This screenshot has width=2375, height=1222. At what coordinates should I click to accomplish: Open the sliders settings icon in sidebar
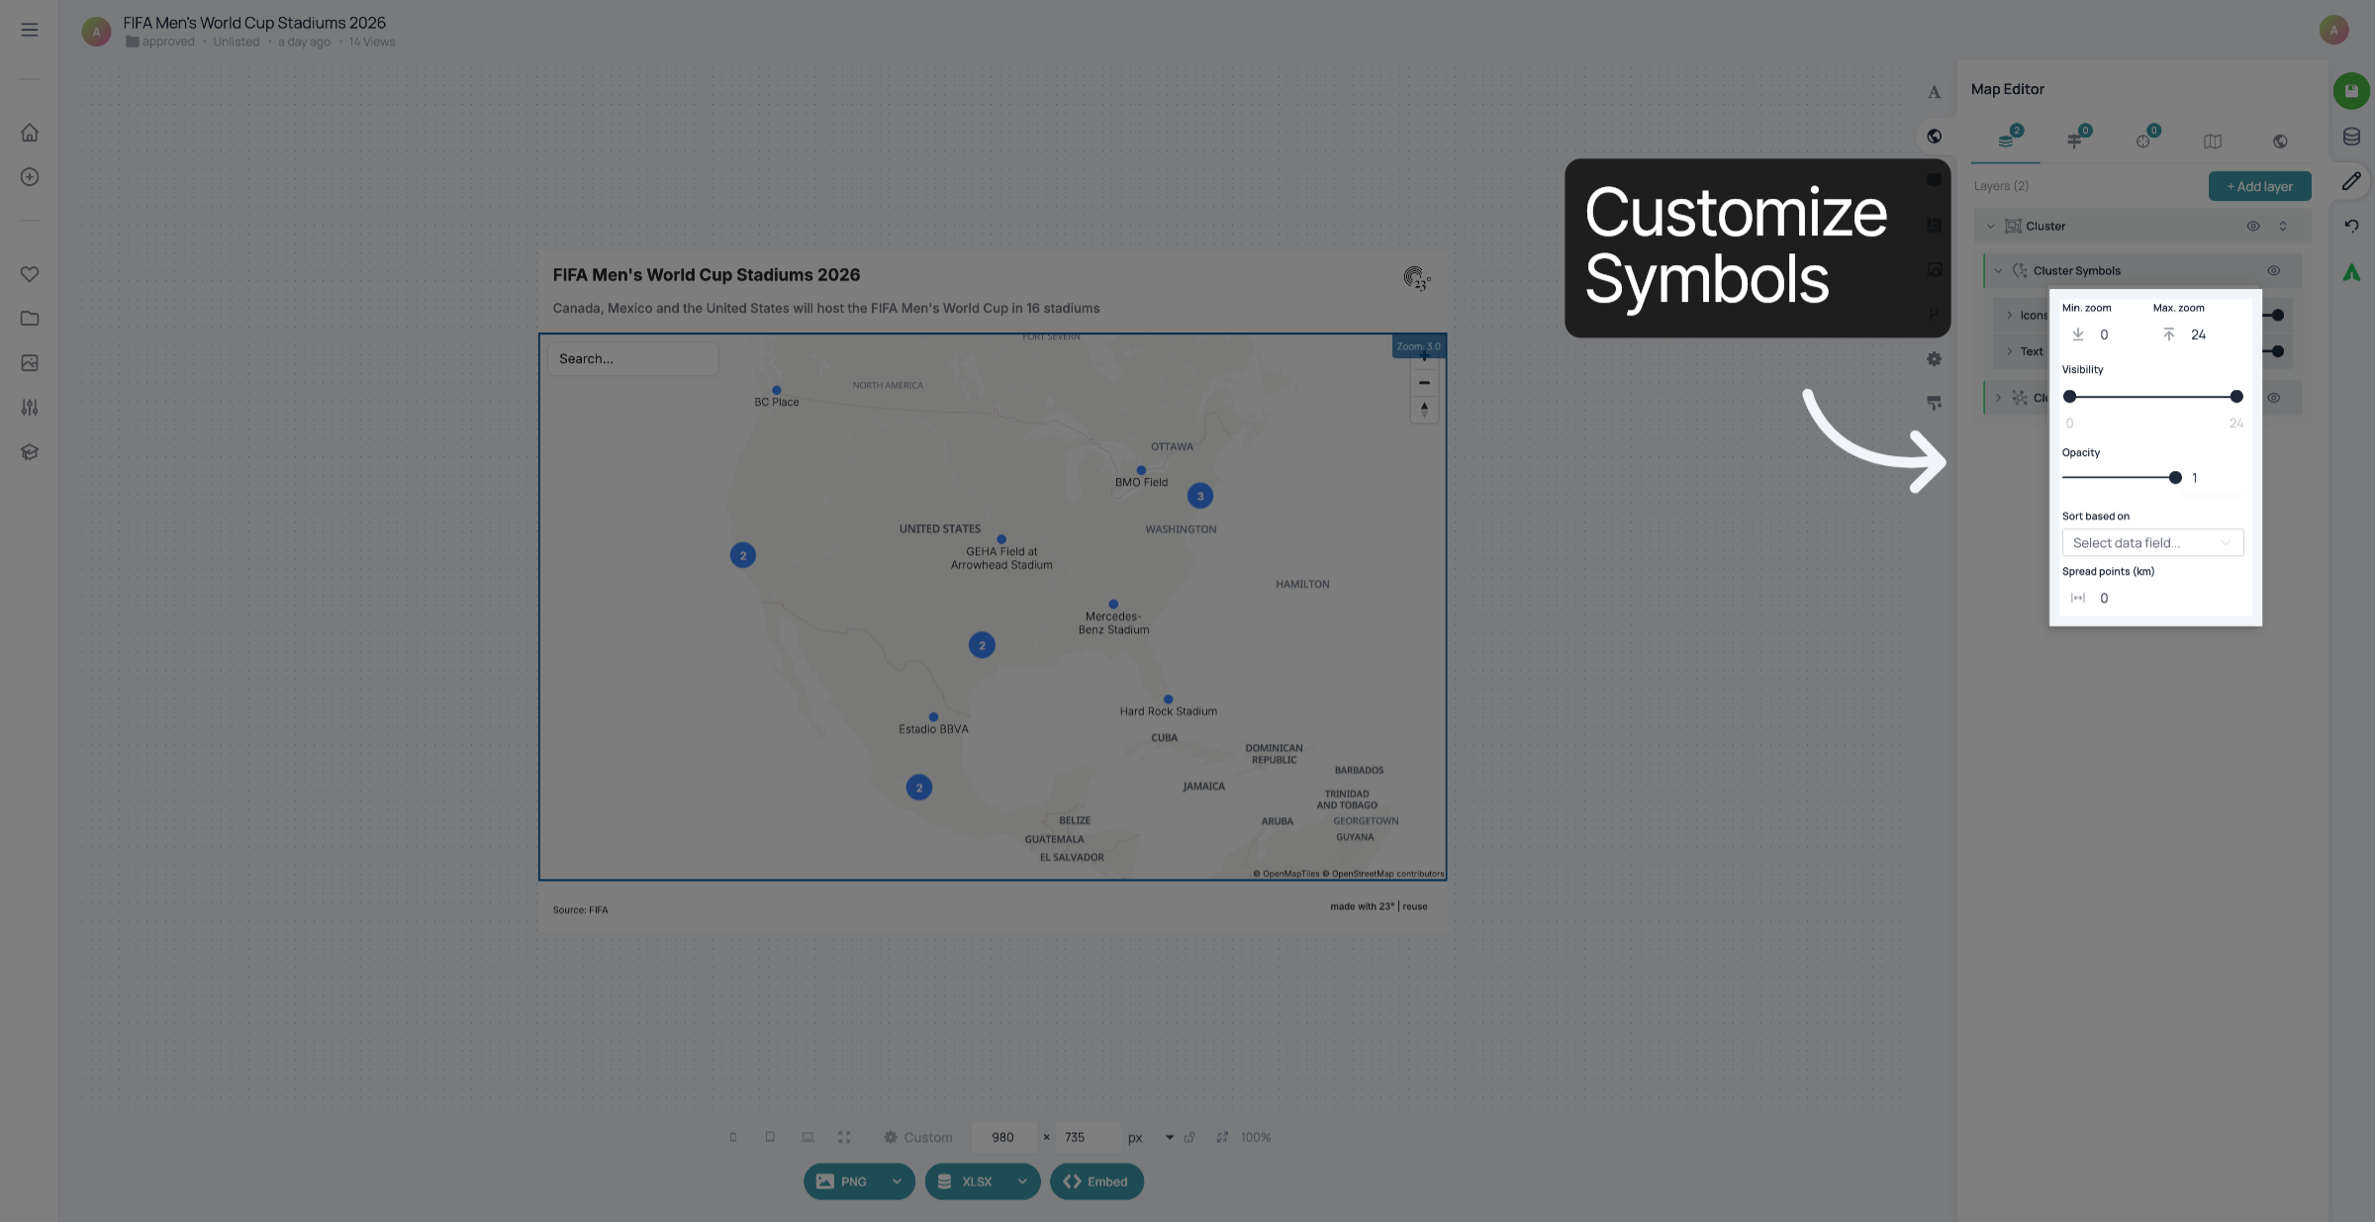click(30, 408)
